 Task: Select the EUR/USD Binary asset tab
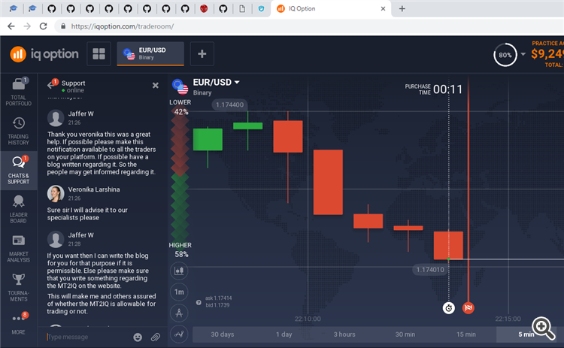pyautogui.click(x=150, y=53)
